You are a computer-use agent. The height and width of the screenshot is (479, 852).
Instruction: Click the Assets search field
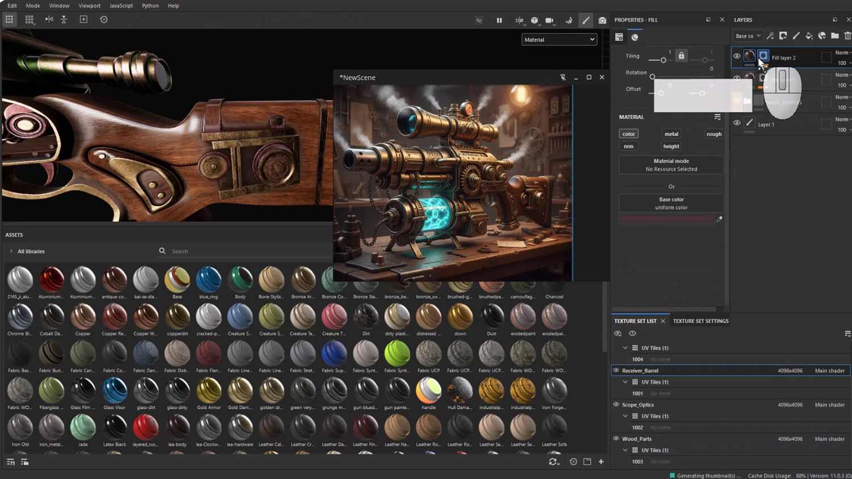(x=244, y=251)
